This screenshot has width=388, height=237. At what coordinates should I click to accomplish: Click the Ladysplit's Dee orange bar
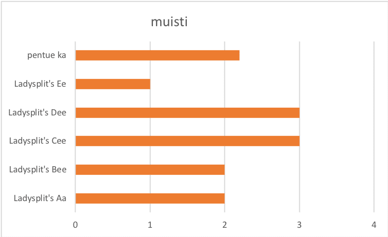tap(187, 112)
